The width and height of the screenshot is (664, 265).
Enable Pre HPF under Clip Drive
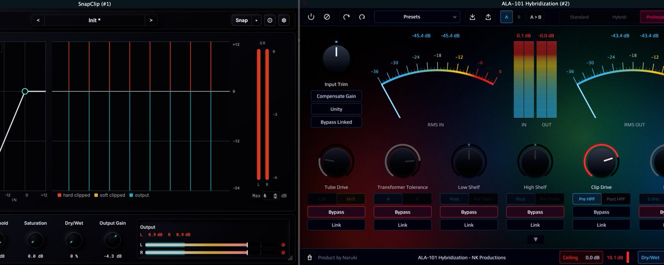[587, 199]
